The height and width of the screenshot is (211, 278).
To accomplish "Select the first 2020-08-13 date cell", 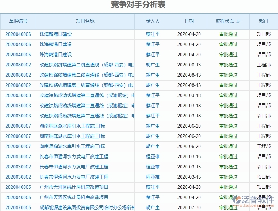I will coord(189,65).
